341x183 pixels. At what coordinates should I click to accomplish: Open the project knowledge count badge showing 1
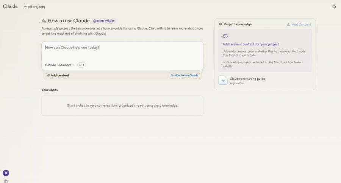(81, 65)
